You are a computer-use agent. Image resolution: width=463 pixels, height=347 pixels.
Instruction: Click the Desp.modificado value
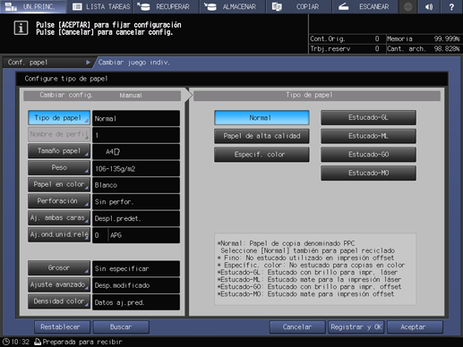click(x=136, y=285)
